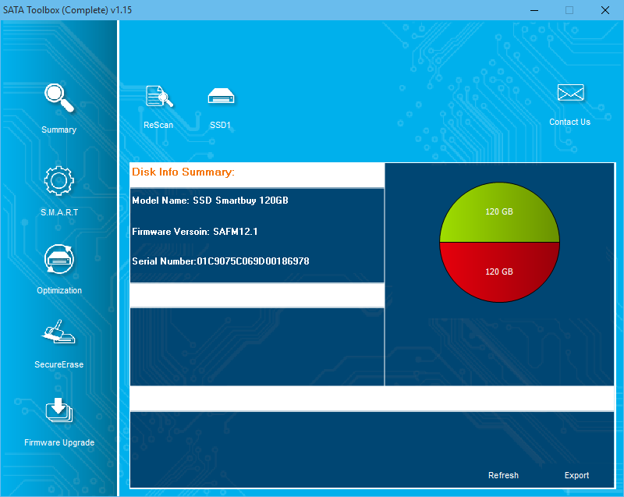Click the Contact Us text link

[569, 122]
